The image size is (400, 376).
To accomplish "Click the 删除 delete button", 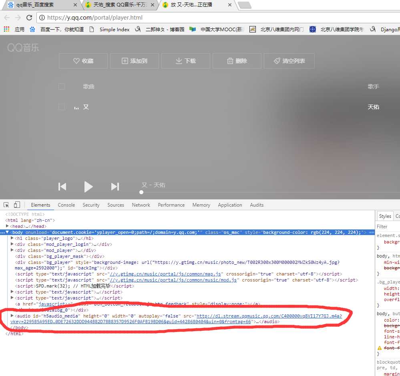I will tap(237, 61).
